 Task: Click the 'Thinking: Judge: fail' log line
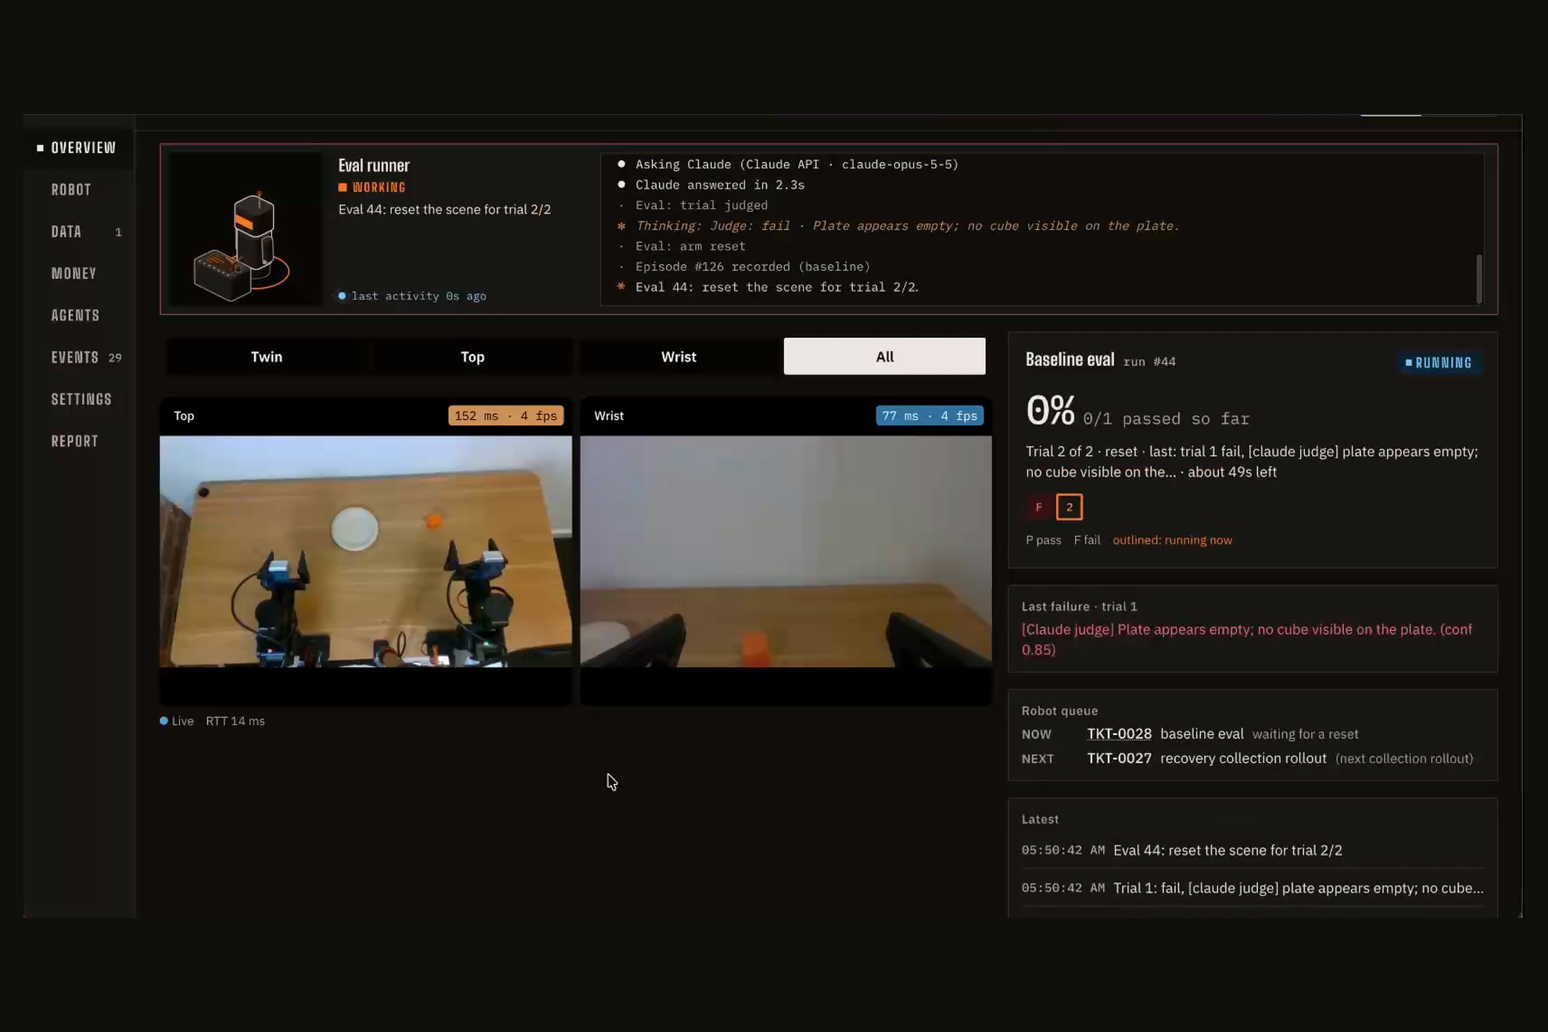(x=907, y=226)
